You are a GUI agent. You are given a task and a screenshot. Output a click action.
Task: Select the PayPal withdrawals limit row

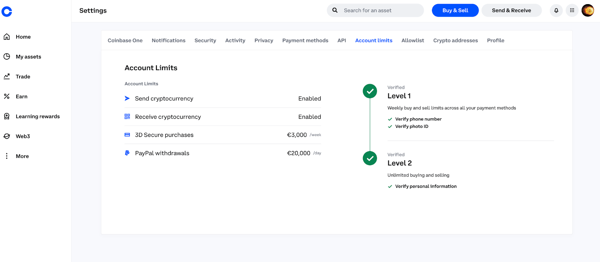tap(223, 153)
